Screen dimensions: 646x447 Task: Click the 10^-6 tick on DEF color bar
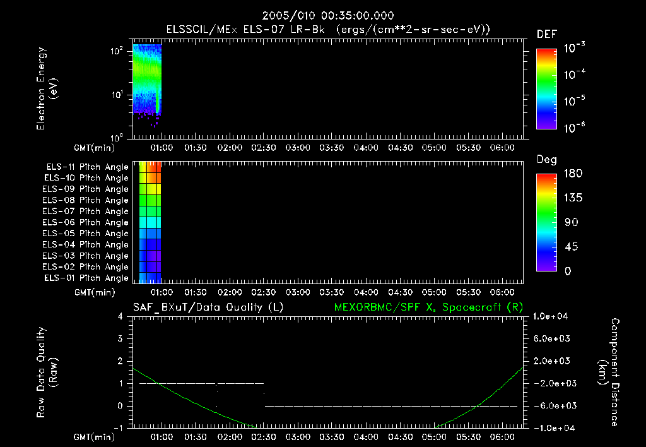pos(574,128)
